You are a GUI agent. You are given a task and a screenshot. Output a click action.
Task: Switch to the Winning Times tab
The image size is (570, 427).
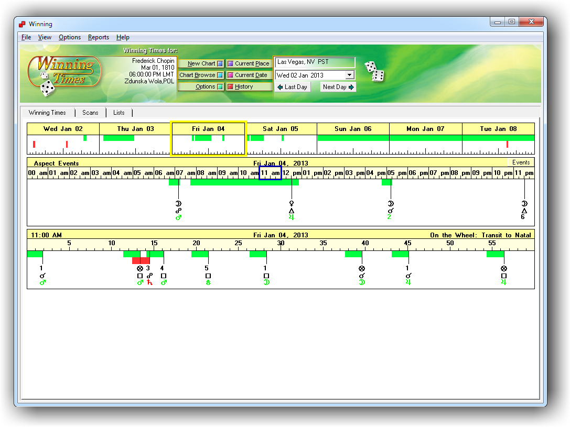coord(47,113)
